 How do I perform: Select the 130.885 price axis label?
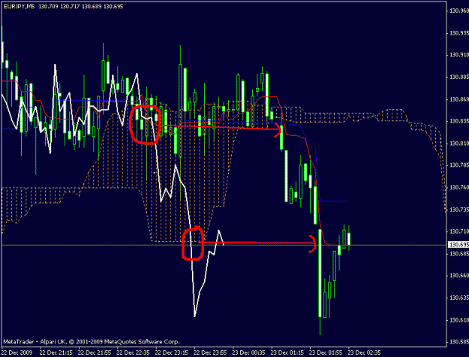(459, 77)
